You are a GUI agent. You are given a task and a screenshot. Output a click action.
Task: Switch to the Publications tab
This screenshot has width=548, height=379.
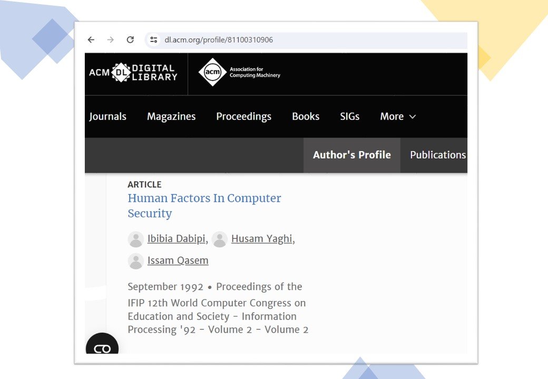tap(437, 155)
